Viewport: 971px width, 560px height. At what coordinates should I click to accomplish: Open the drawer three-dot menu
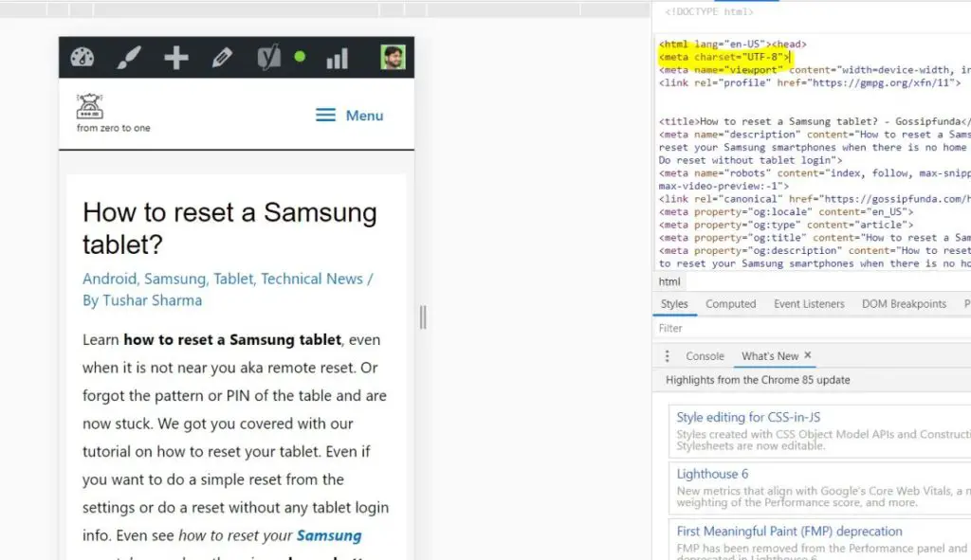pyautogui.click(x=667, y=355)
